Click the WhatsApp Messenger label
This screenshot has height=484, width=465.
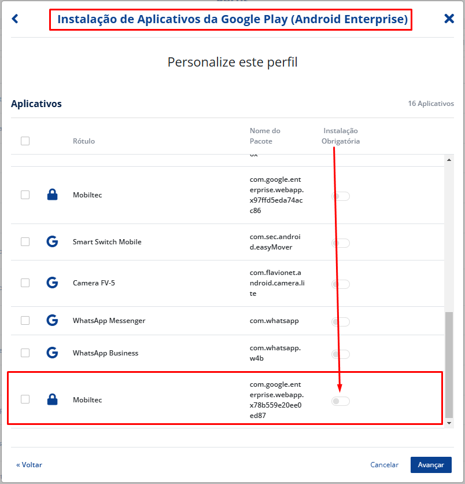click(x=109, y=320)
